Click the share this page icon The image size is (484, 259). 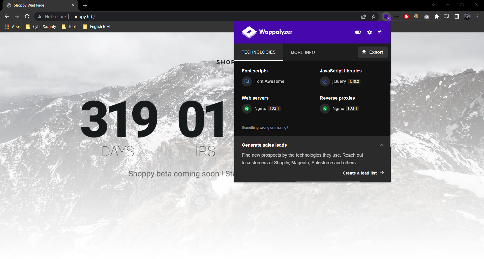pyautogui.click(x=364, y=17)
